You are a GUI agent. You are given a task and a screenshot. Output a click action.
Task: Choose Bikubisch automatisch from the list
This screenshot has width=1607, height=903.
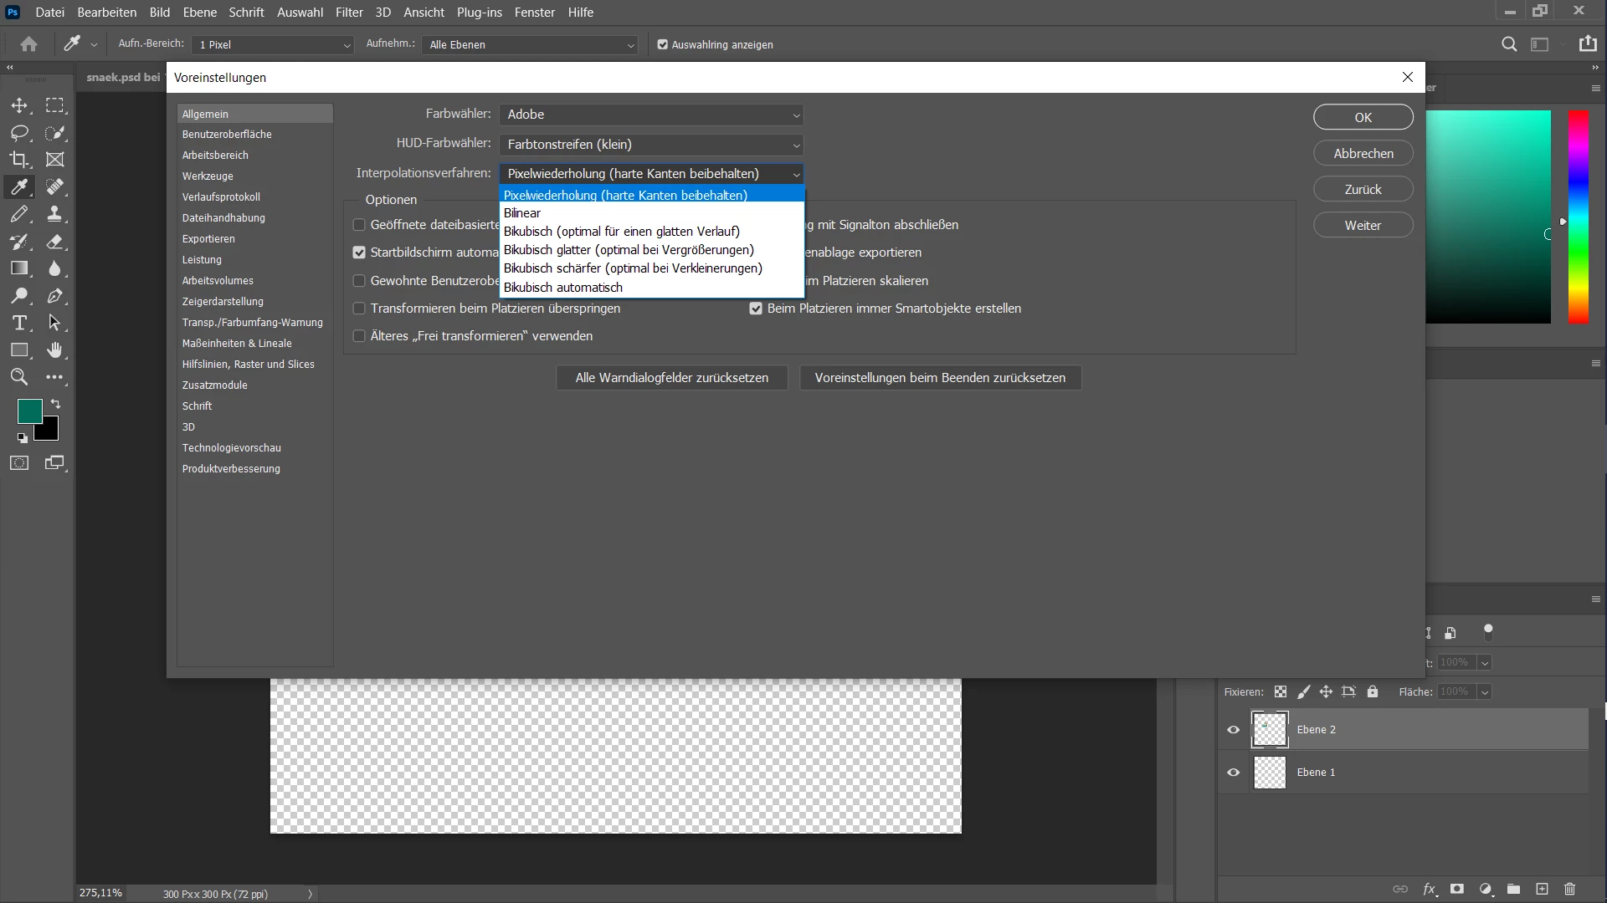pos(563,288)
